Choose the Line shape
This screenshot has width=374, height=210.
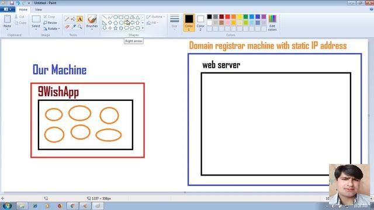tap(105, 17)
